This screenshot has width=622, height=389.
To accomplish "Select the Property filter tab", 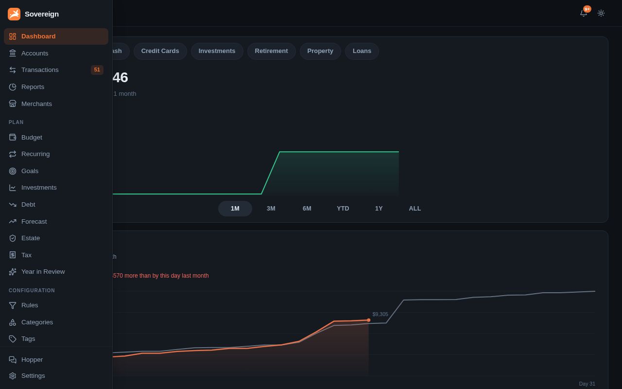I will (320, 51).
